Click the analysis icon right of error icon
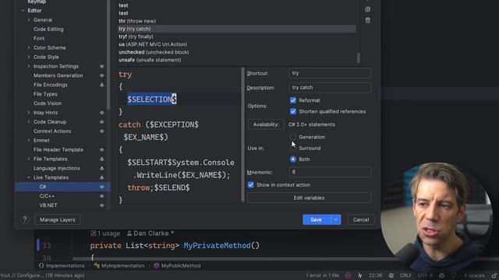This screenshot has height=280, width=499. tap(359, 275)
